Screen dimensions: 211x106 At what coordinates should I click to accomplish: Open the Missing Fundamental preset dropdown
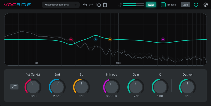coord(61,5)
